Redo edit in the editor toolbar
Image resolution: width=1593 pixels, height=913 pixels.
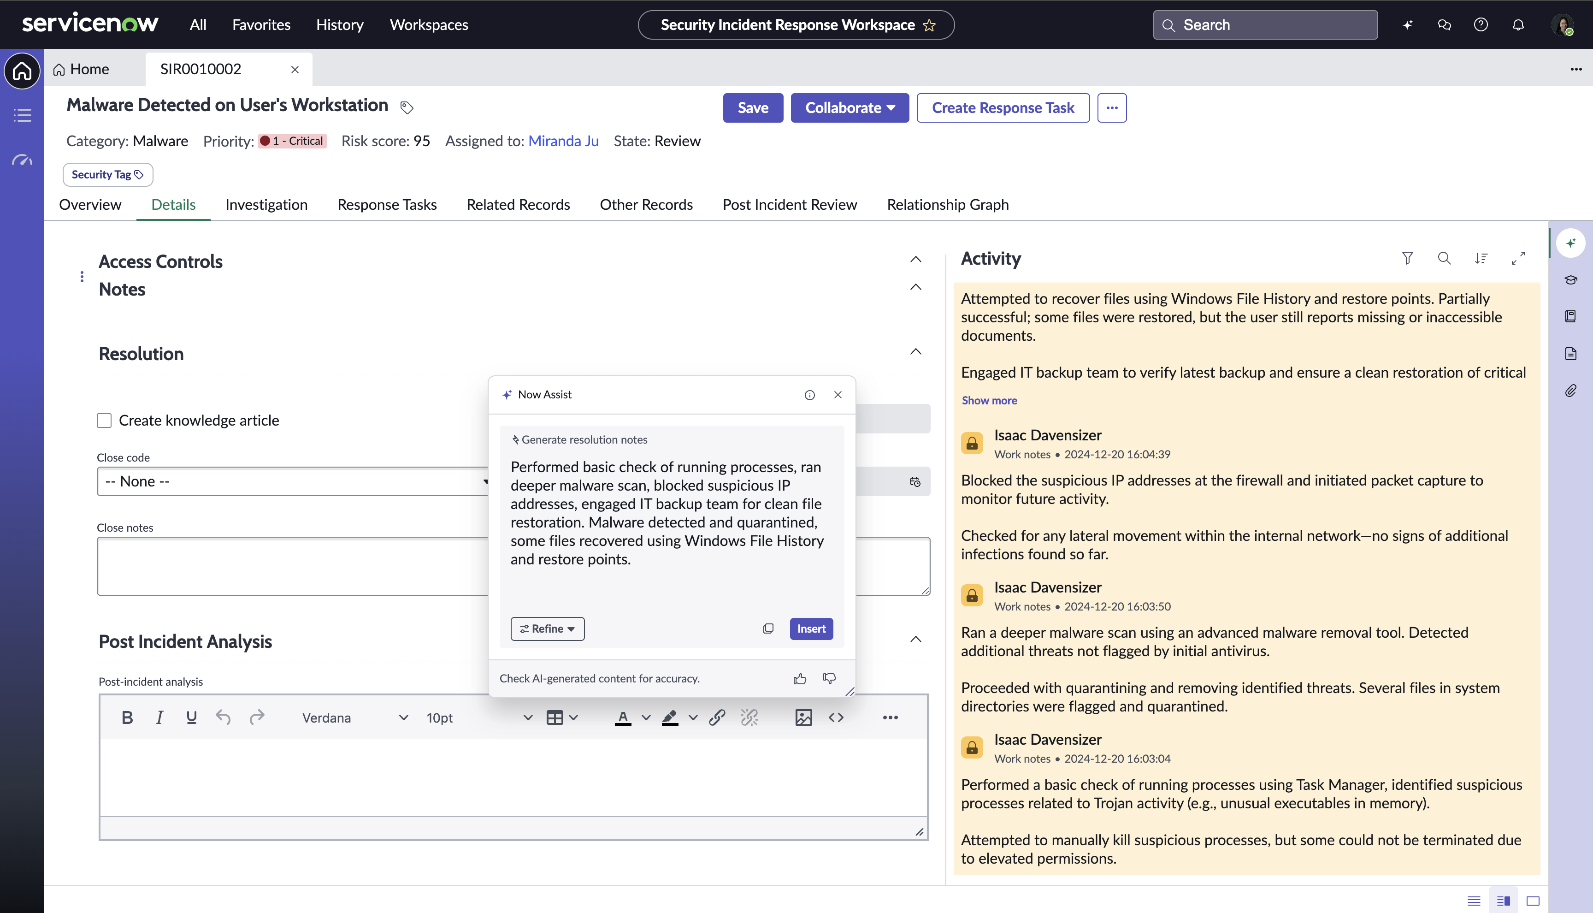257,717
